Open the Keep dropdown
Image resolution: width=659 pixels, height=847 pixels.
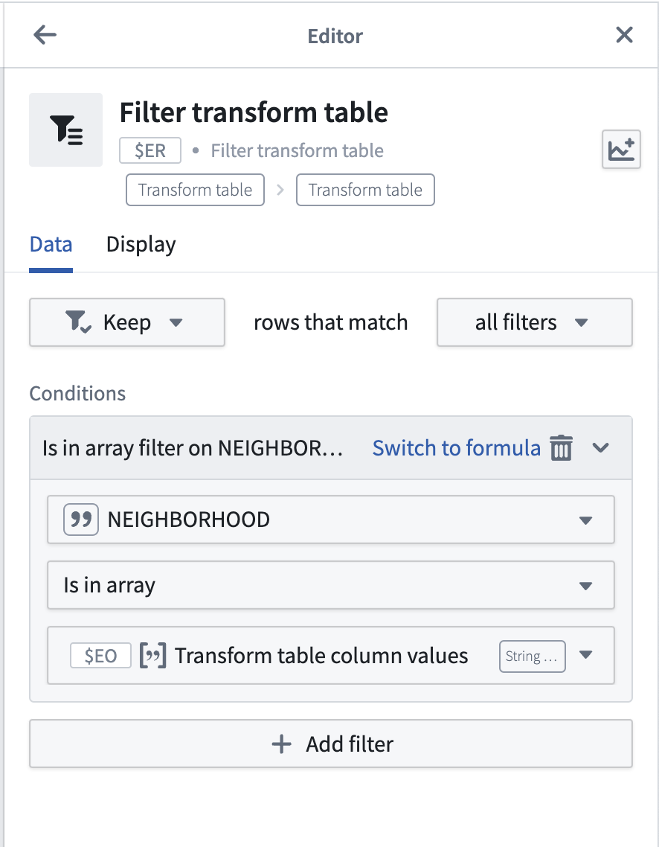(127, 322)
